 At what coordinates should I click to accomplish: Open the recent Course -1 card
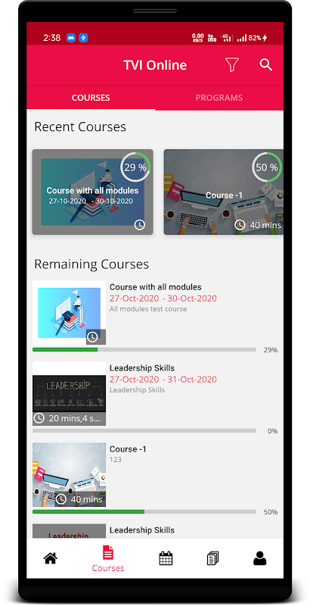224,192
